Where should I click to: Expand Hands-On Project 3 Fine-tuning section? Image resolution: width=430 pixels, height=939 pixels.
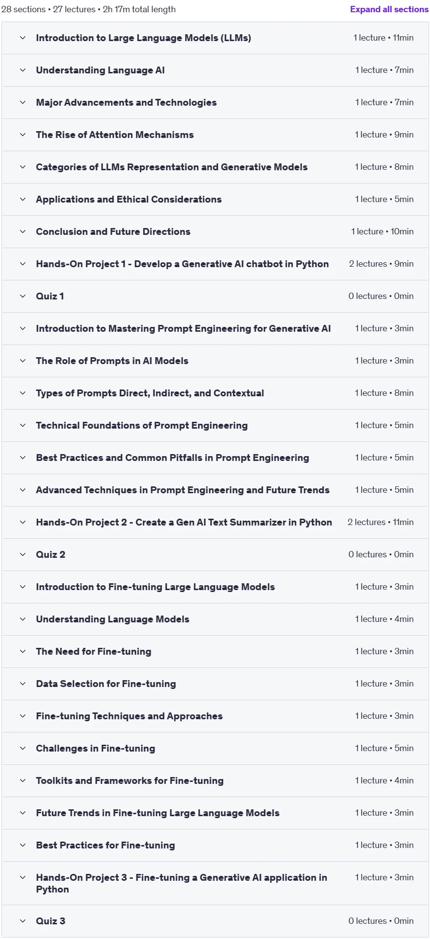[x=215, y=883]
